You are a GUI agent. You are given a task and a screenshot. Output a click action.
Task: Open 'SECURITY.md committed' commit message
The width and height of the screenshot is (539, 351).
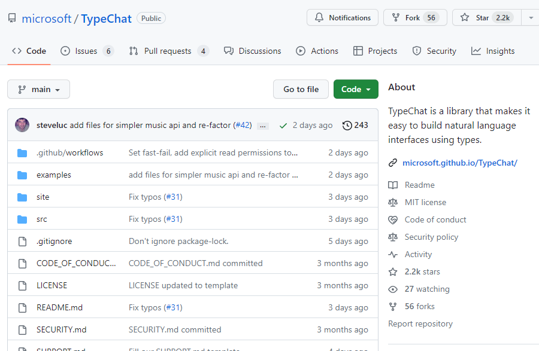click(175, 329)
